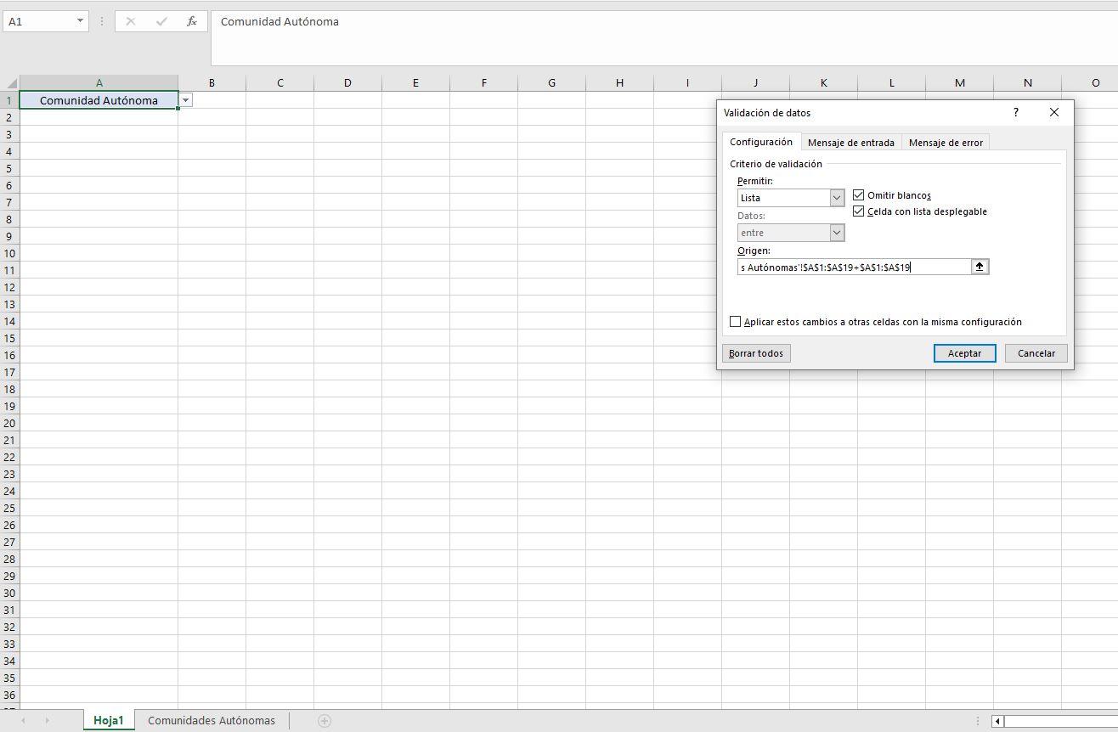Viewport: 1118px width, 732px height.
Task: Switch to the Mensaje de entrada tab
Action: (851, 142)
